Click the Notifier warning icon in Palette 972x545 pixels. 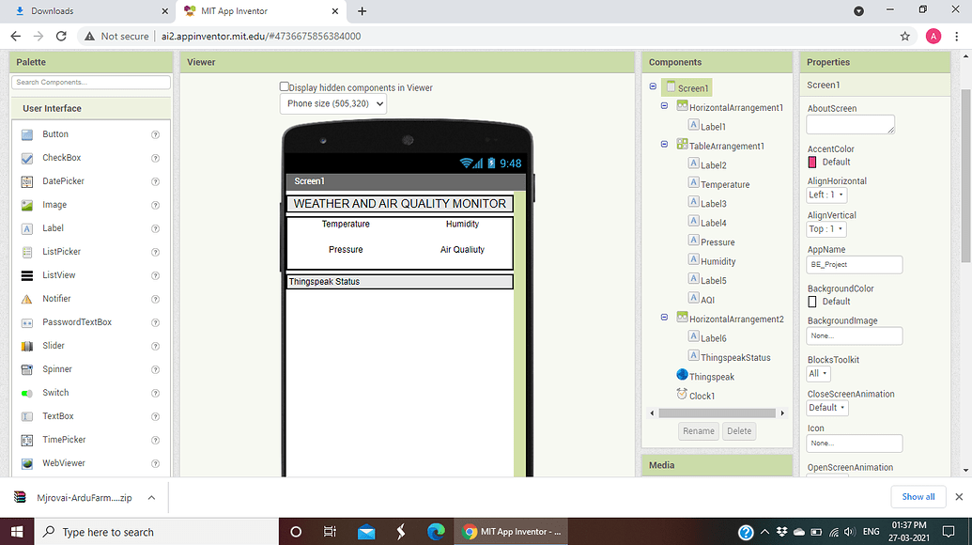tap(27, 299)
